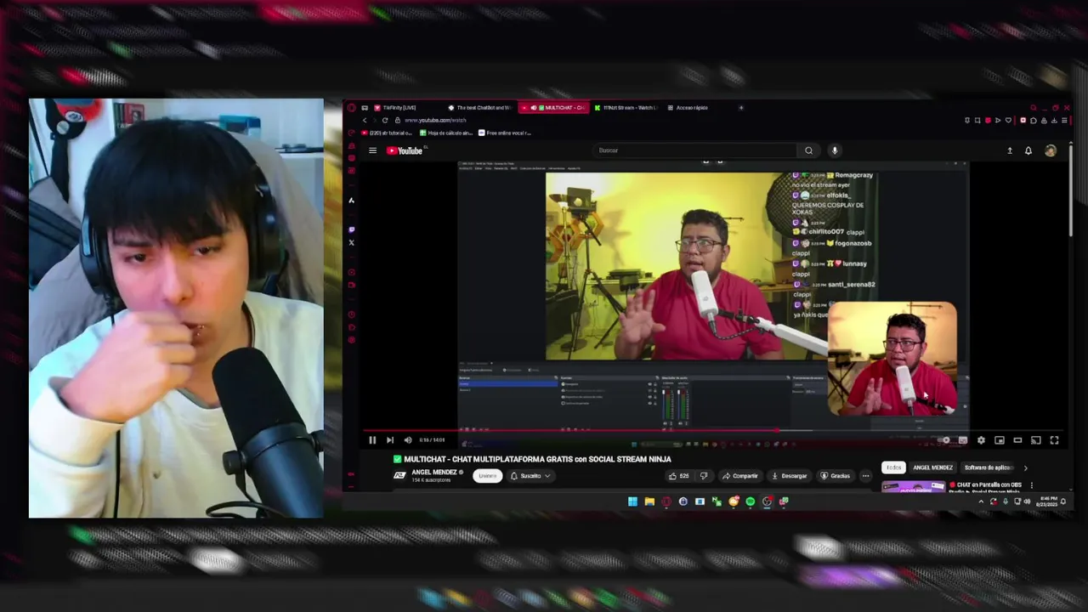This screenshot has width=1088, height=612.
Task: Switch to The best ChatBot tab
Action: click(x=479, y=108)
